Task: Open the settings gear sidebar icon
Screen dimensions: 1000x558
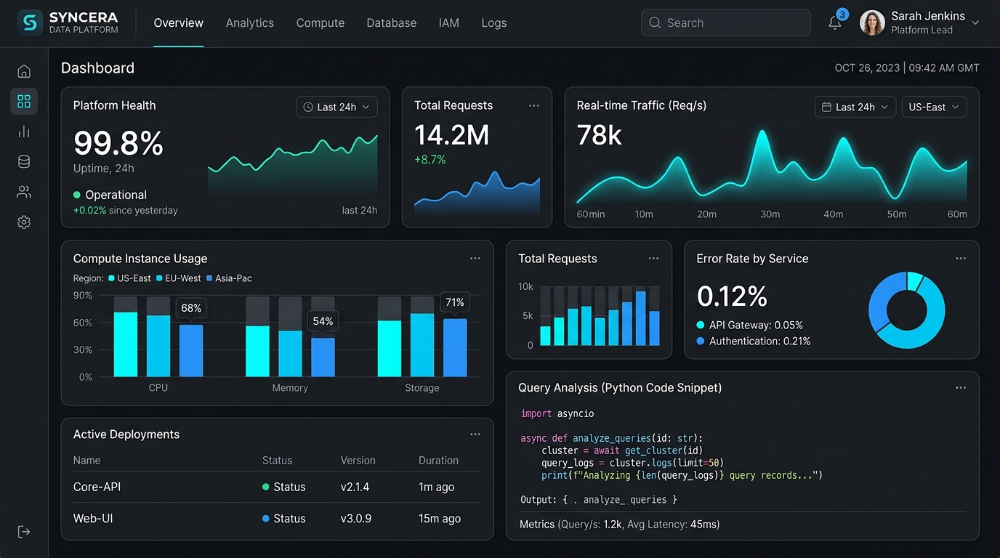Action: [24, 222]
